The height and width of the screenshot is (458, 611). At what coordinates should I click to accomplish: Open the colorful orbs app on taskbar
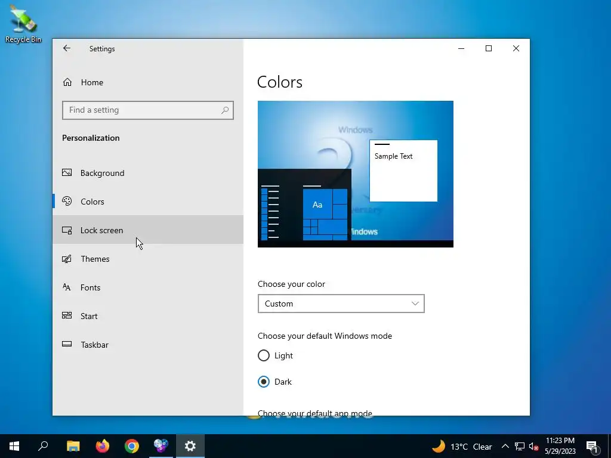[x=161, y=446]
